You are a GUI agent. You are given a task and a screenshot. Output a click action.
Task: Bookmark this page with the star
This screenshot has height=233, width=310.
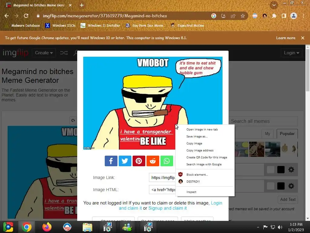(243, 16)
